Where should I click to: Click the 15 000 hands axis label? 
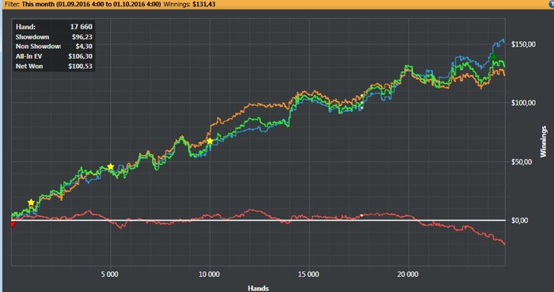point(309,275)
